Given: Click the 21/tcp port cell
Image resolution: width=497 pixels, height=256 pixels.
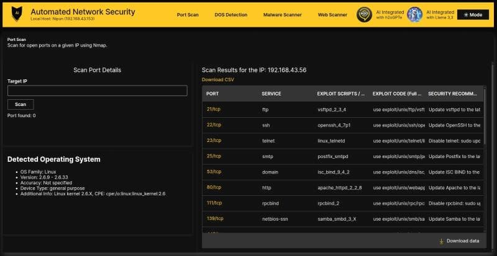Looking at the screenshot, I should [x=213, y=109].
